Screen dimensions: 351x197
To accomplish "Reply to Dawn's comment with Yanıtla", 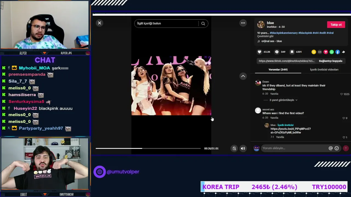I will pos(274,94).
